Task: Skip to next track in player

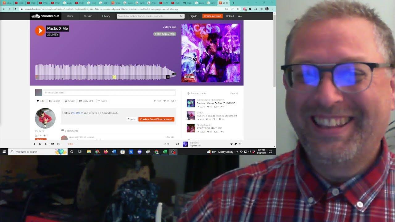Action: point(46,144)
